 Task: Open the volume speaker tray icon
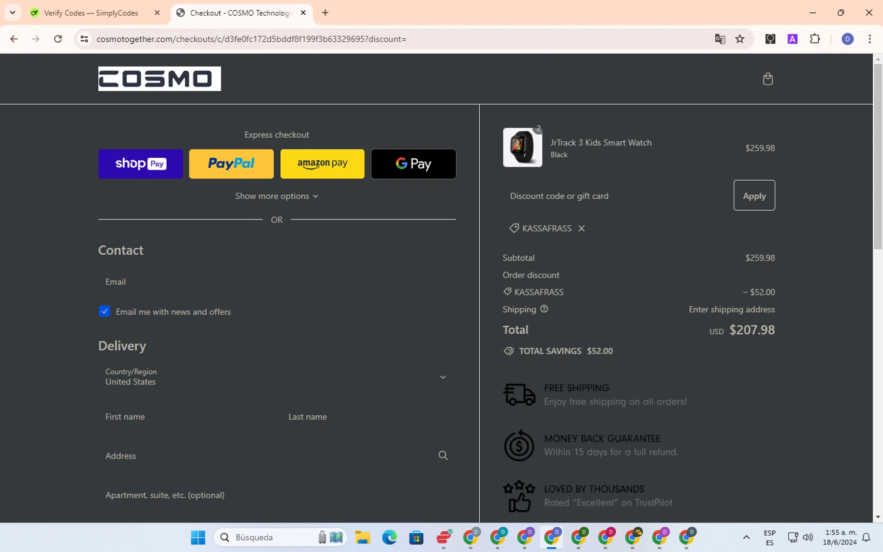click(x=808, y=537)
